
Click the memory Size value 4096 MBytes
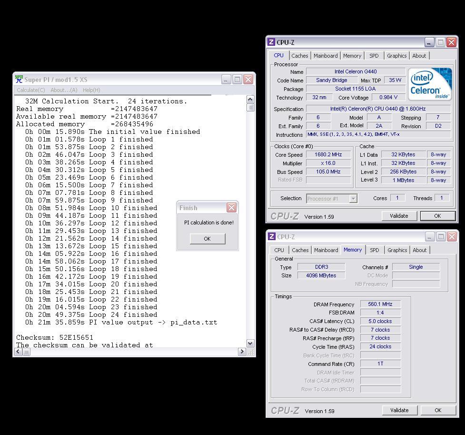pyautogui.click(x=321, y=275)
